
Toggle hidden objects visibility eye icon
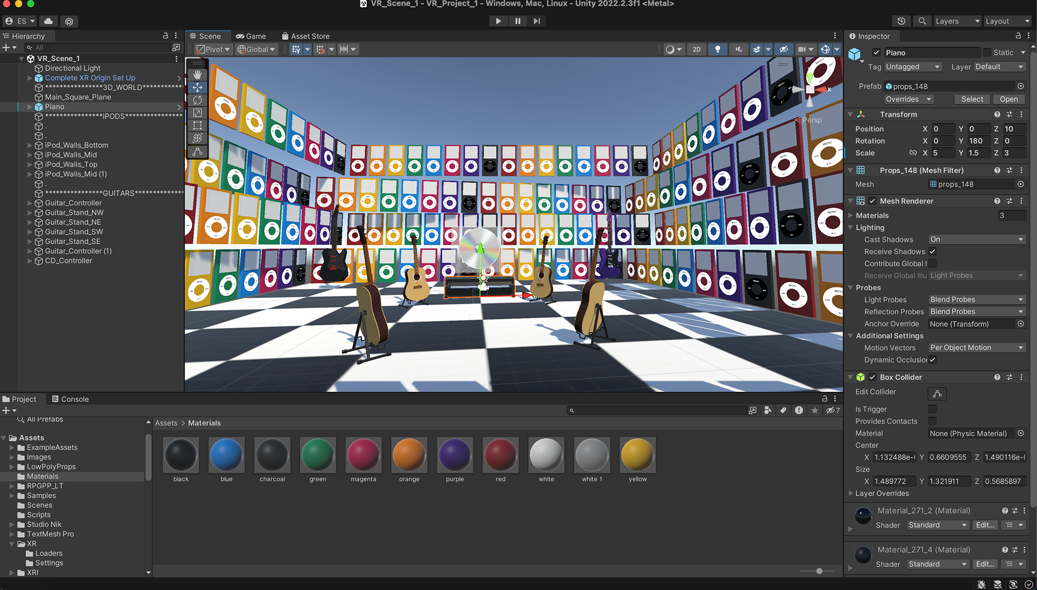[x=784, y=49]
